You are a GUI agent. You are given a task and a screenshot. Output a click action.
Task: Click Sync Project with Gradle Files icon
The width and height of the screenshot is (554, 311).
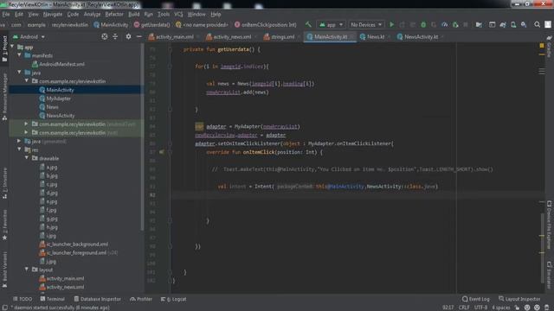tap(503, 25)
